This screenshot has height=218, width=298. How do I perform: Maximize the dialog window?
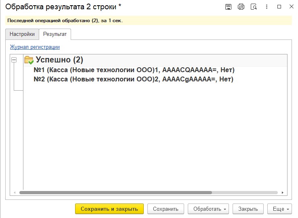click(279, 7)
